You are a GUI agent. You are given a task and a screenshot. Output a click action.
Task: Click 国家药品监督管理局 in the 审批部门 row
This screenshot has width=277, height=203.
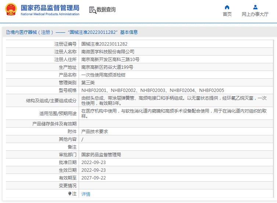click(101, 155)
